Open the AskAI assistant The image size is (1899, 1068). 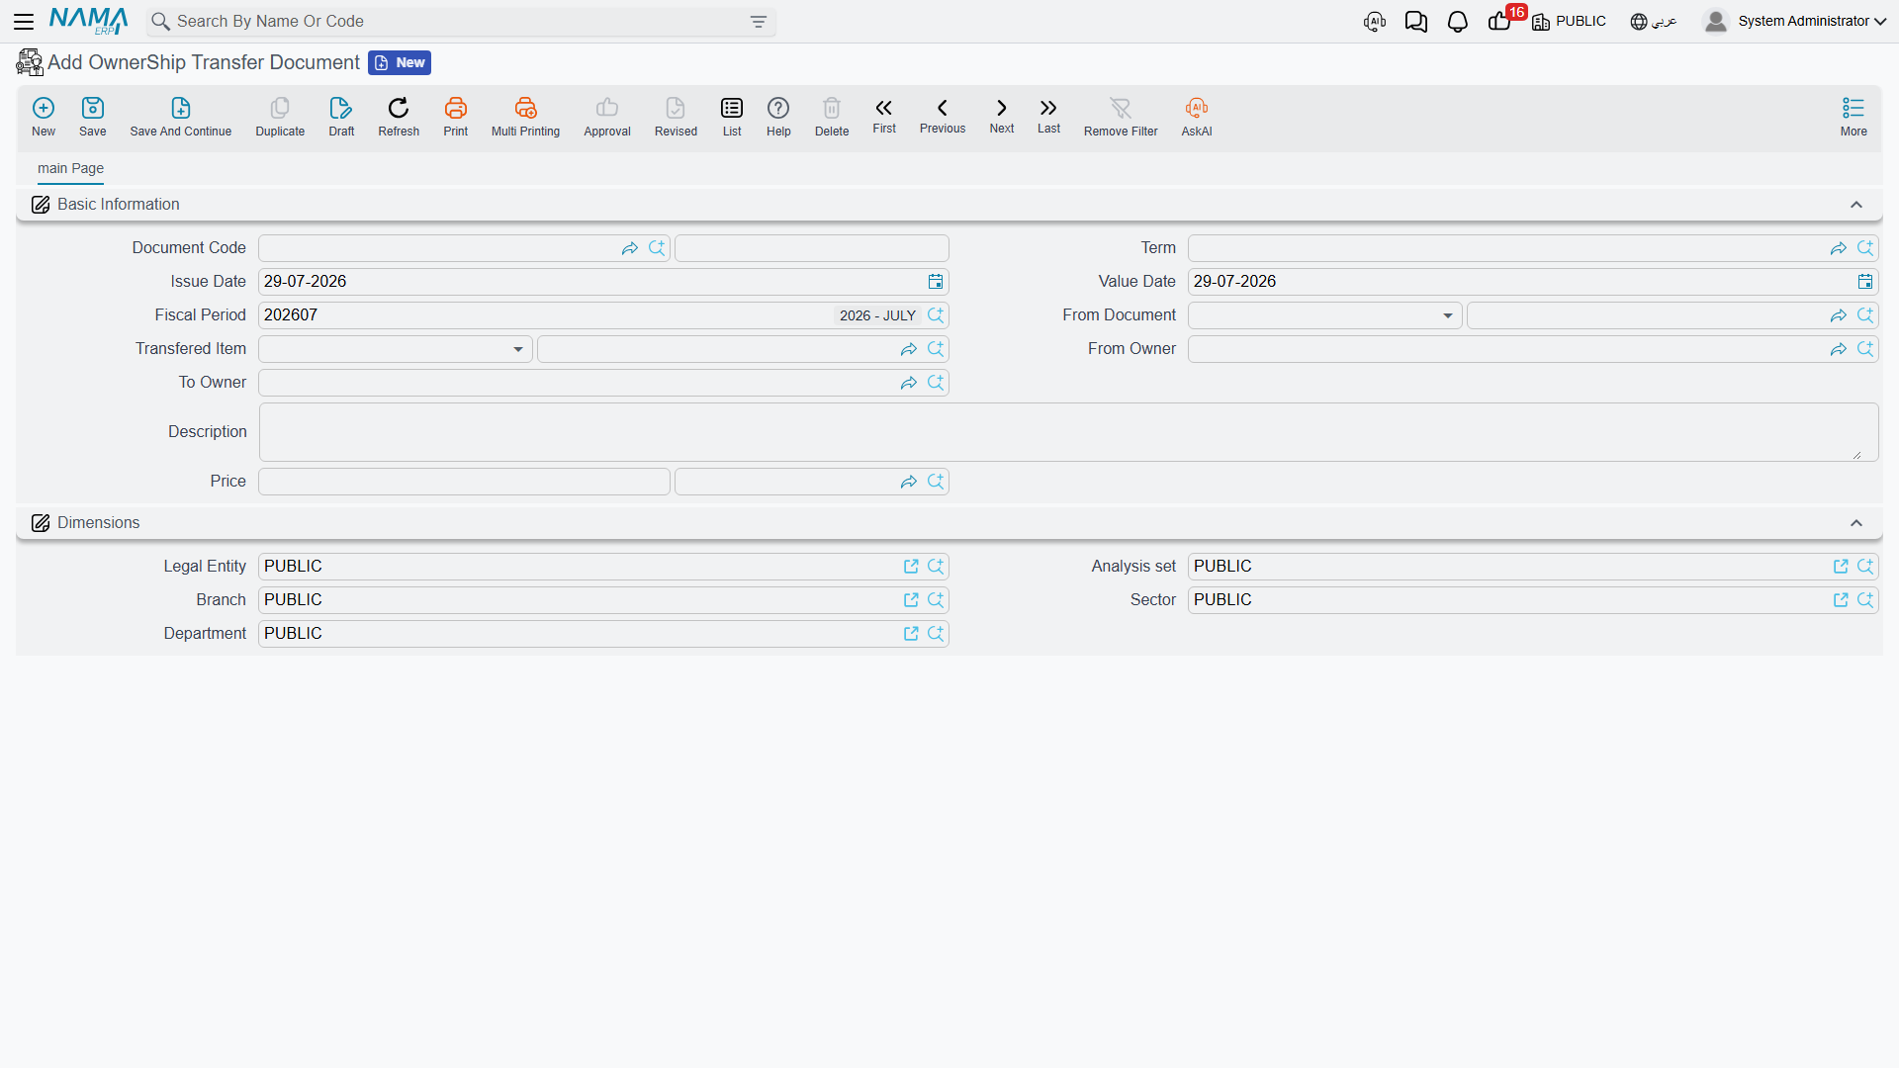[x=1197, y=117]
